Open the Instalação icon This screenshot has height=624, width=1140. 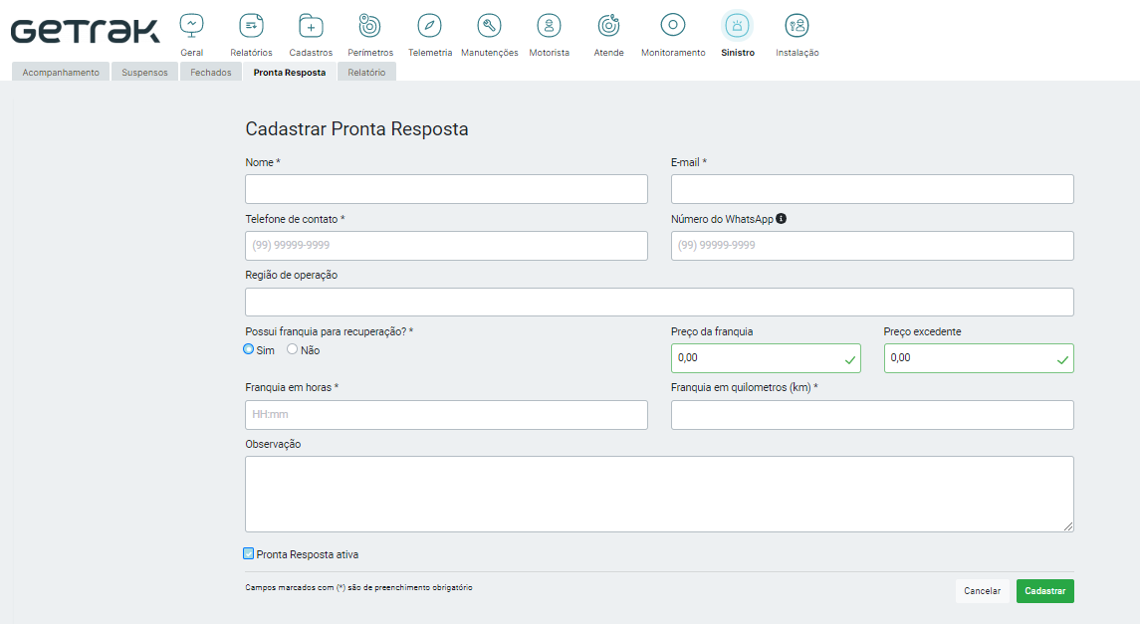[797, 26]
